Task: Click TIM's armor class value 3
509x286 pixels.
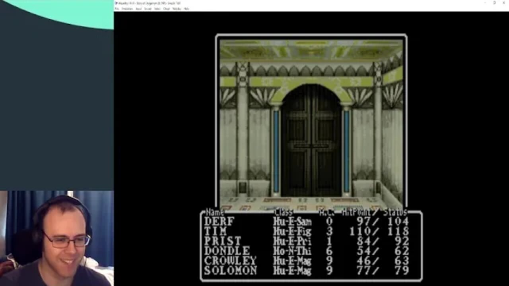Action: [329, 232]
